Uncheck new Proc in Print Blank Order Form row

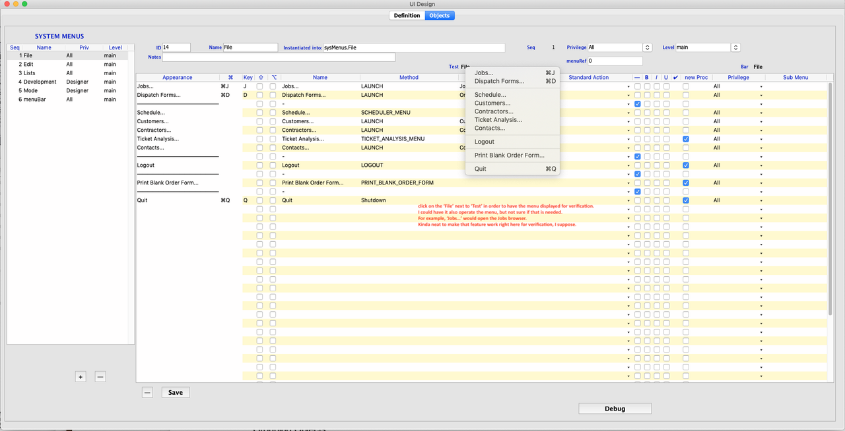point(686,183)
